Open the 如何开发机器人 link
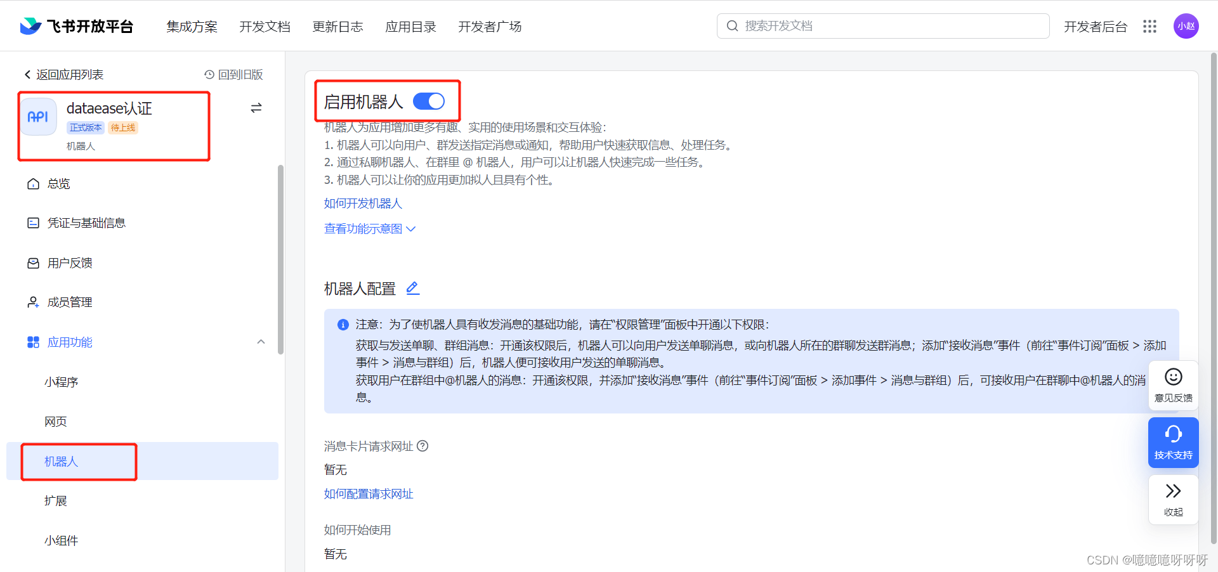 click(362, 203)
